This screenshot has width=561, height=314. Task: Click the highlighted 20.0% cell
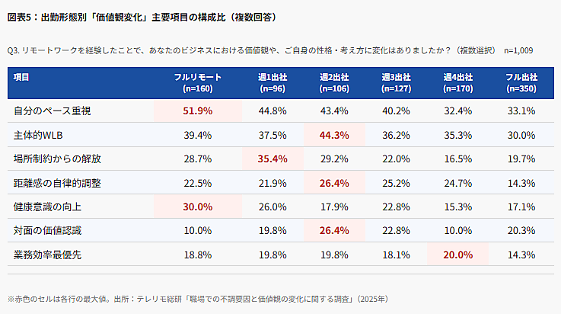[x=458, y=253]
